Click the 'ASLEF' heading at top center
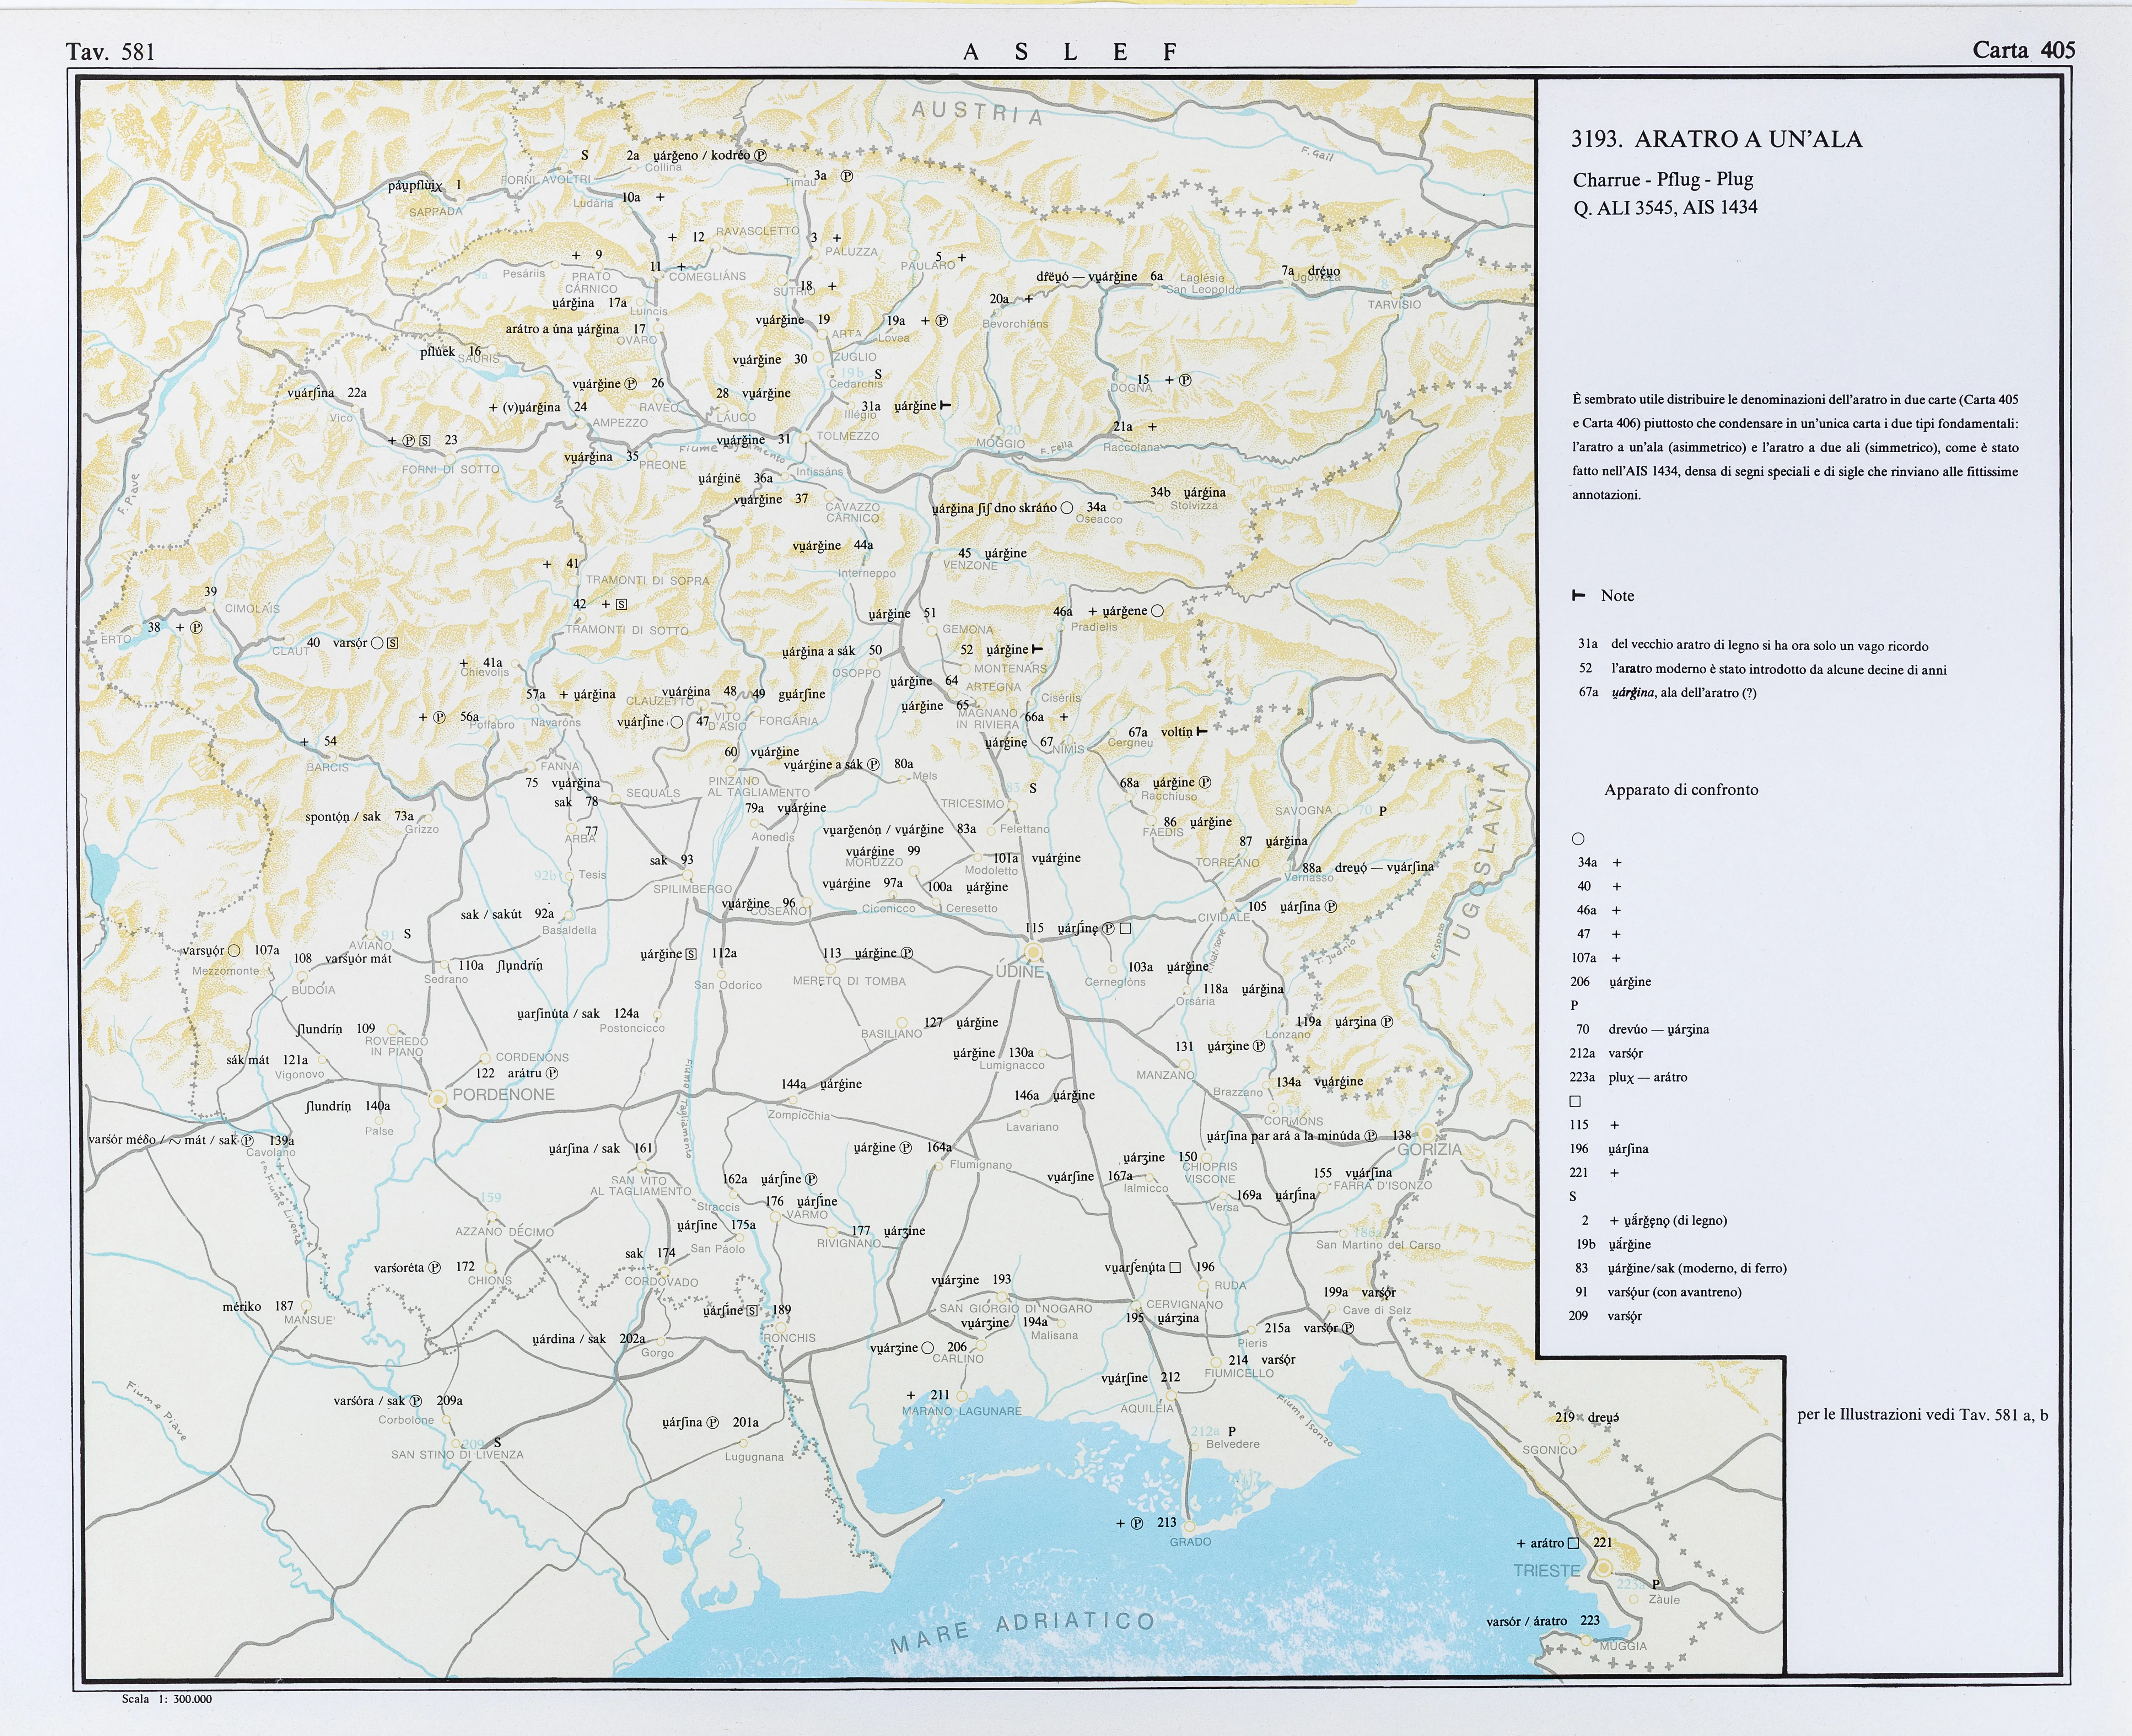 [1070, 52]
